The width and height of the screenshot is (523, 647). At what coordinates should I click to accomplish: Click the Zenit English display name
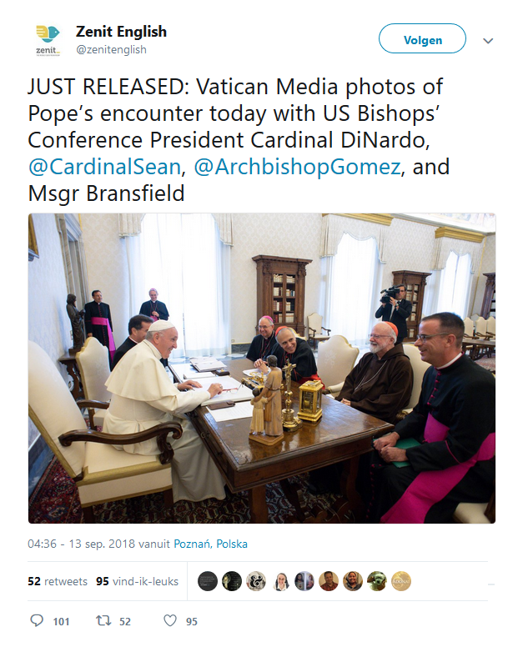point(121,32)
